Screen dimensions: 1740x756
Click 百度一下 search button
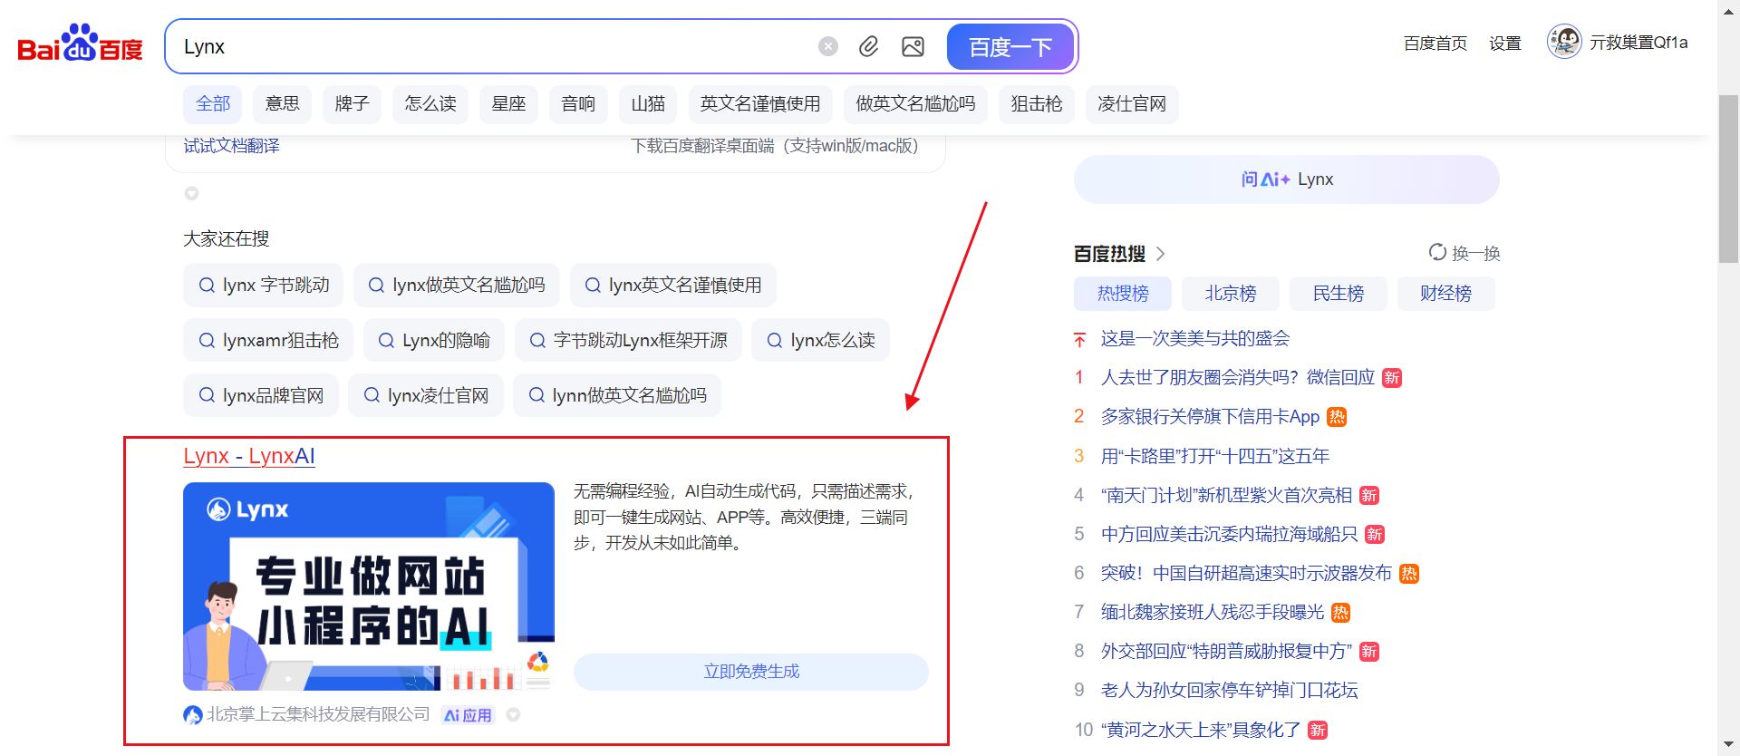pyautogui.click(x=1010, y=47)
